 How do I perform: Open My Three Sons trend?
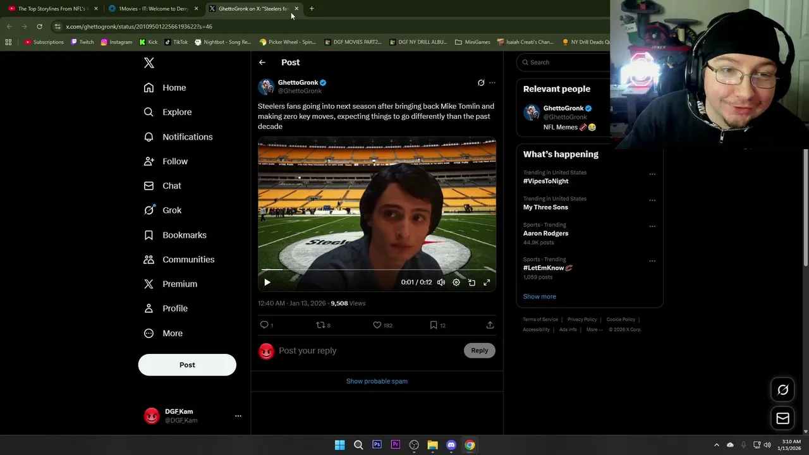[545, 207]
